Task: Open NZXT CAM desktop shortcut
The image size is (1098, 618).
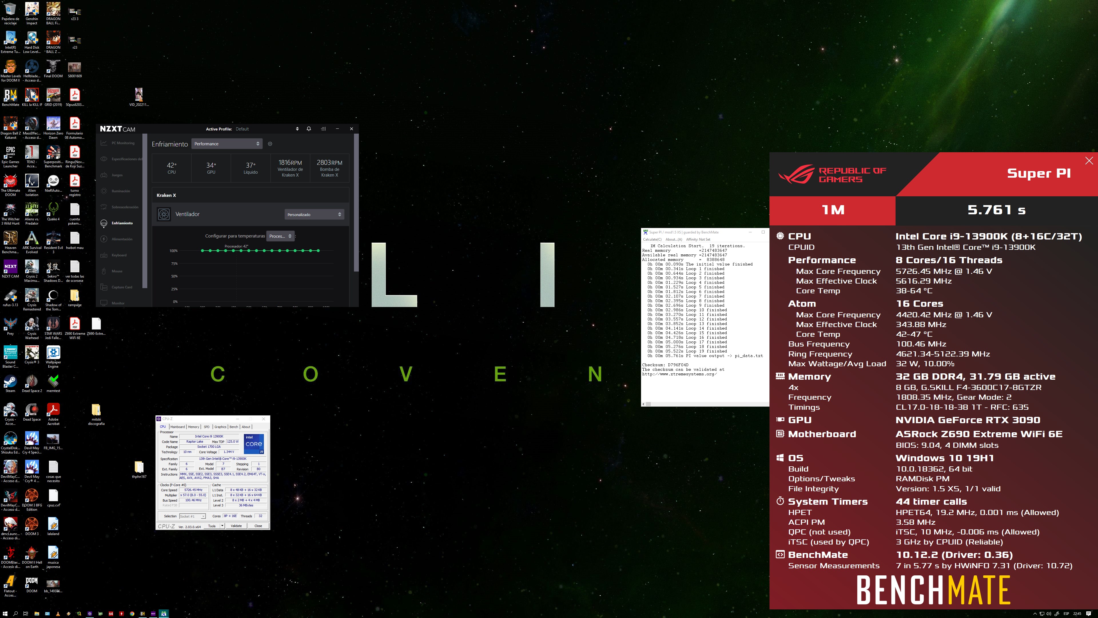Action: click(x=10, y=269)
